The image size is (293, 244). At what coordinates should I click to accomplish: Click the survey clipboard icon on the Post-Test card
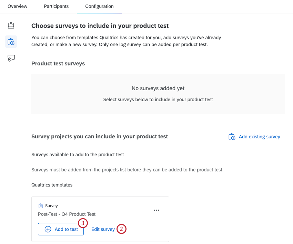pos(41,205)
